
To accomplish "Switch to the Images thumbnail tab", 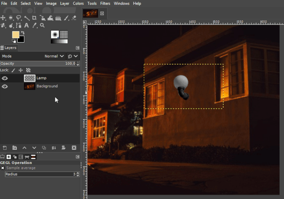I will point(33,156).
